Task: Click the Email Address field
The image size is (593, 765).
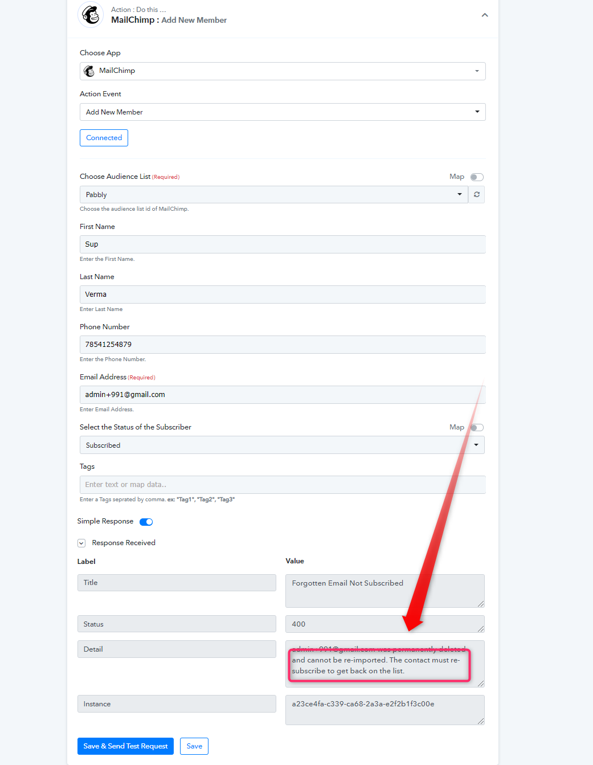Action: click(x=283, y=395)
